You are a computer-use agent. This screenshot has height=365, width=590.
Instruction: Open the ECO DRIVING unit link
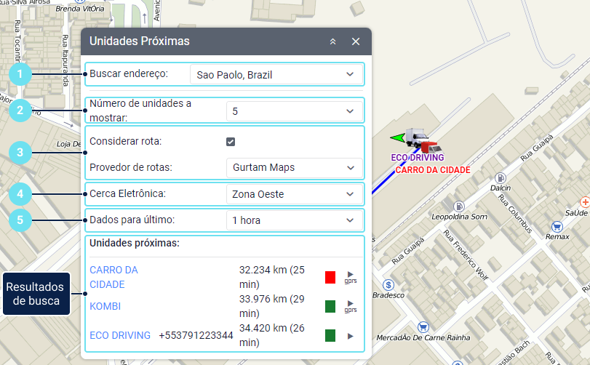click(x=120, y=335)
